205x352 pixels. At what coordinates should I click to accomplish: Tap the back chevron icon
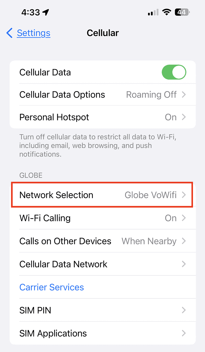[x=9, y=33]
